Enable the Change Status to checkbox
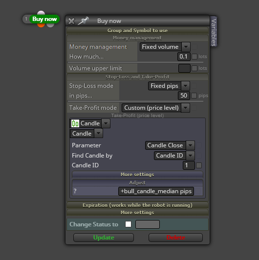 click(128, 224)
